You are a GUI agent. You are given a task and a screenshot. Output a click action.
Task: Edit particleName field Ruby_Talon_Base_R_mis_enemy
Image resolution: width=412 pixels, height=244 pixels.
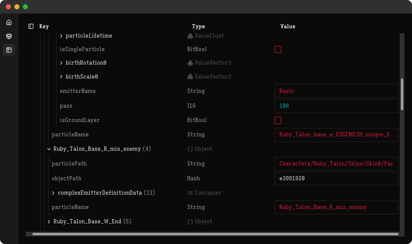(x=337, y=207)
